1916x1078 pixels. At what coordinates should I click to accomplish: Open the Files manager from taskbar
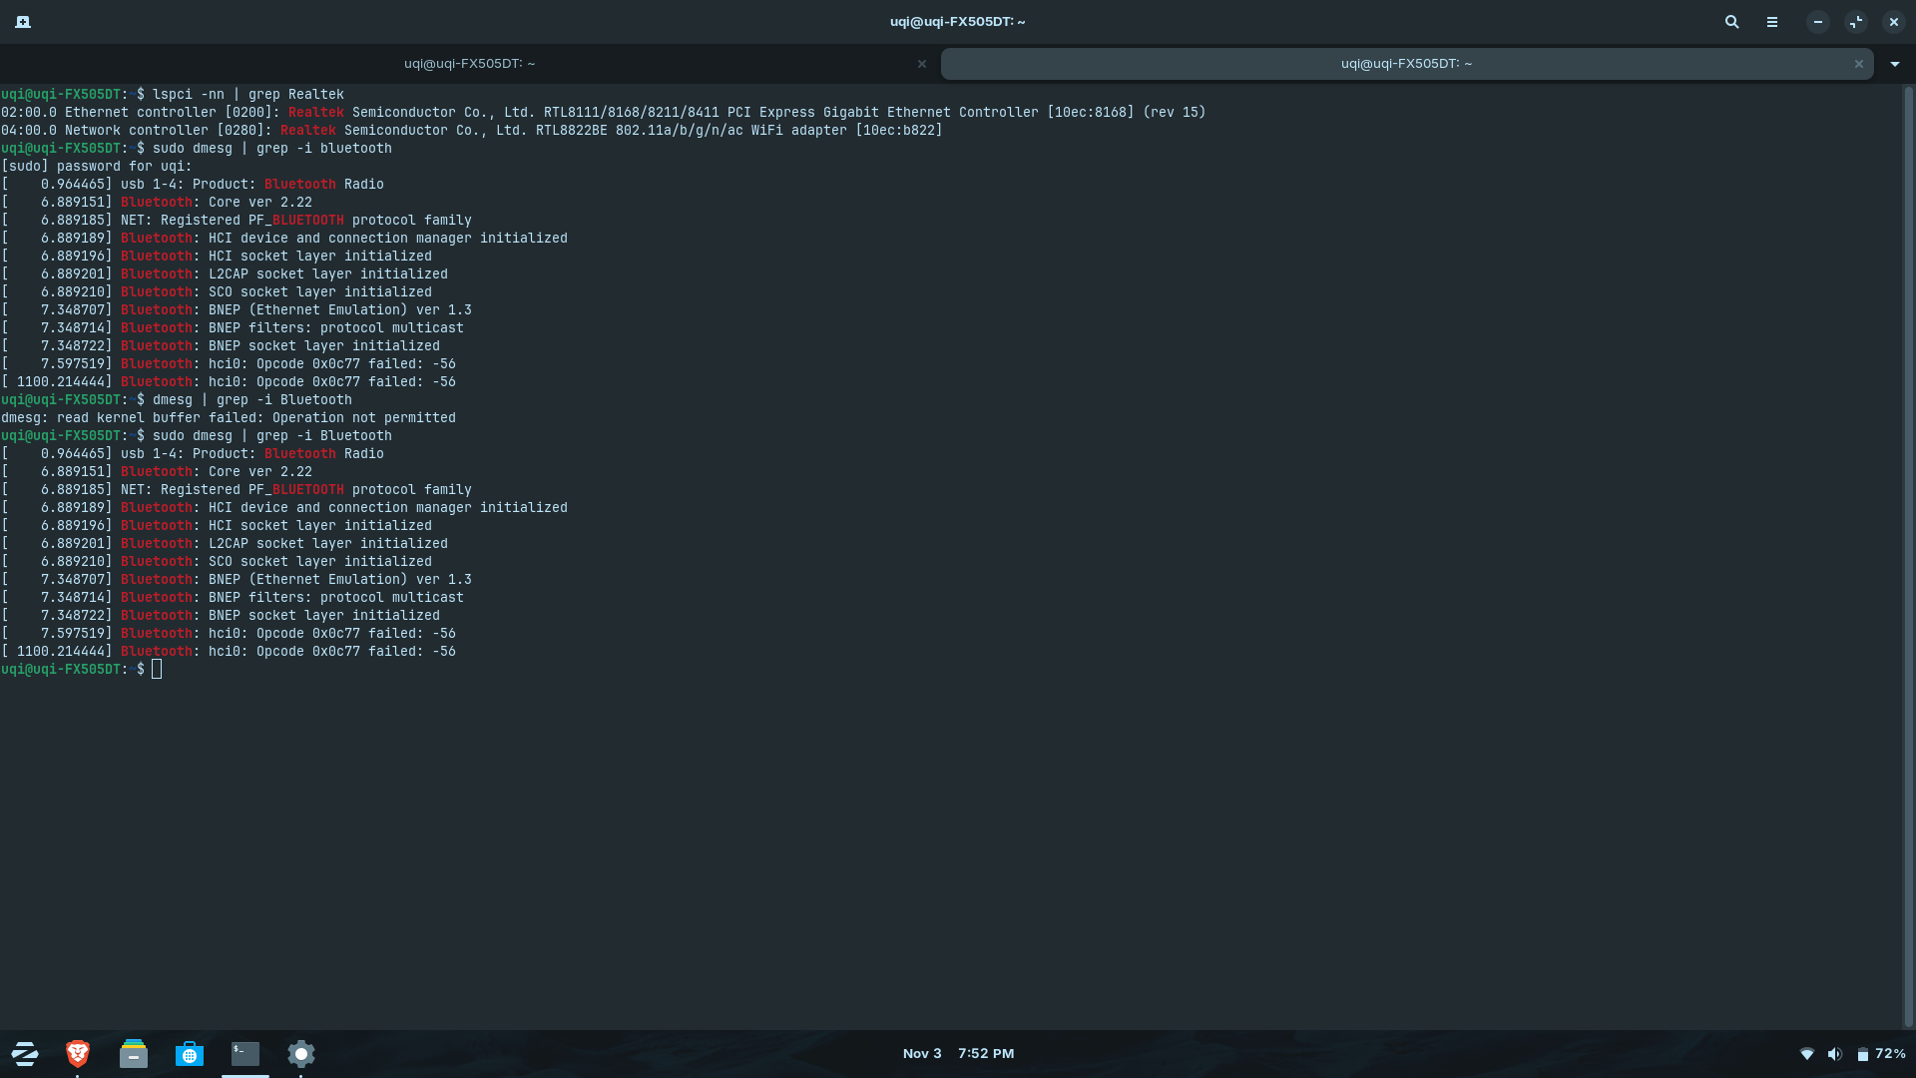point(134,1054)
